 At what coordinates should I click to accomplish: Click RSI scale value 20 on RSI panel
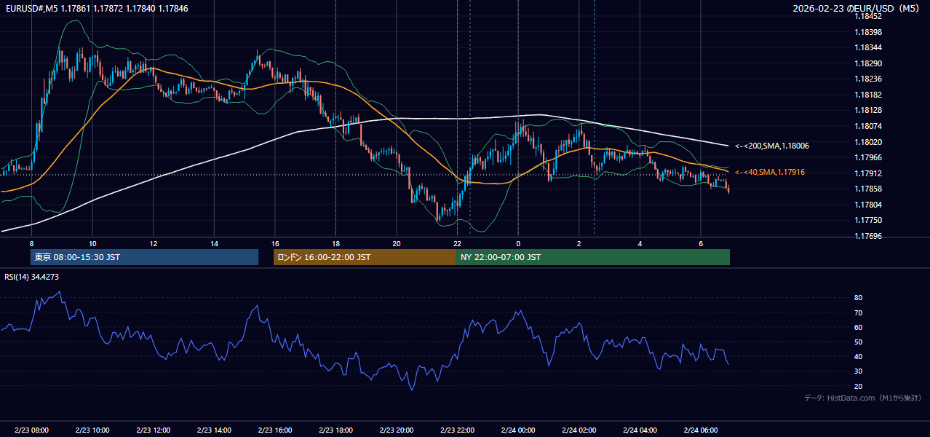859,386
